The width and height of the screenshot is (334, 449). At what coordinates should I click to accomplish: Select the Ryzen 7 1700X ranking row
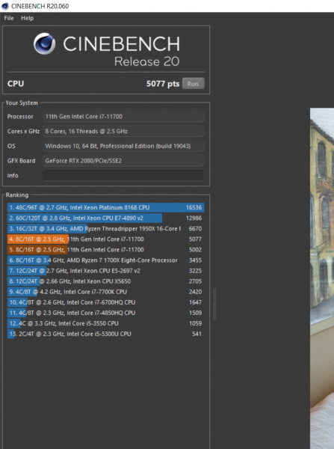pyautogui.click(x=106, y=260)
